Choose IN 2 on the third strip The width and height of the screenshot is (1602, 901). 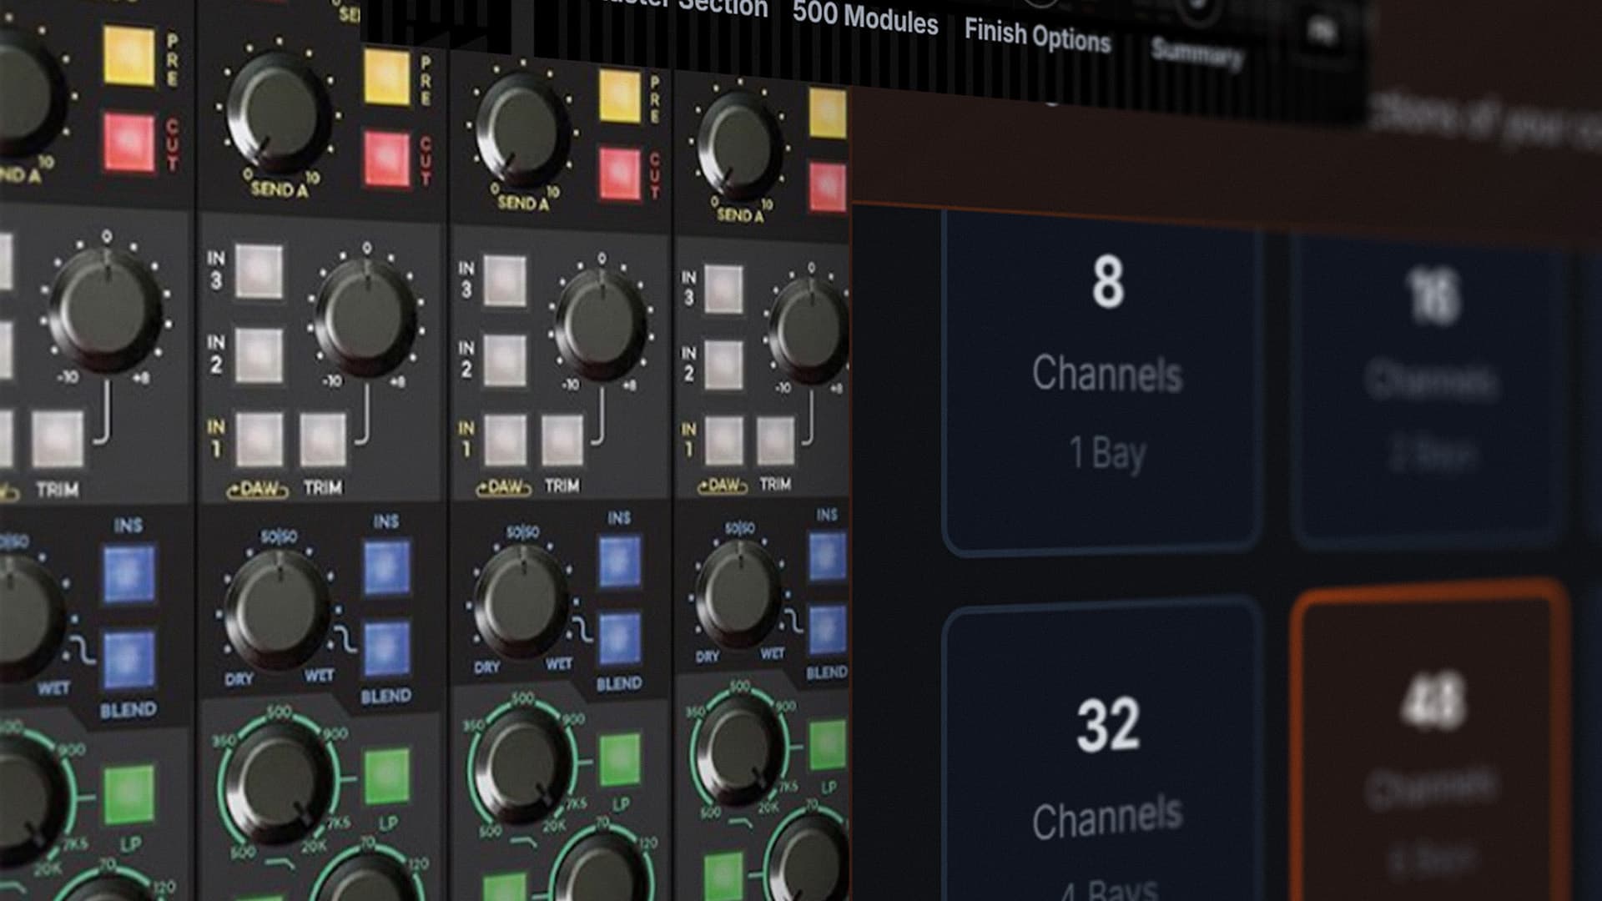[505, 360]
